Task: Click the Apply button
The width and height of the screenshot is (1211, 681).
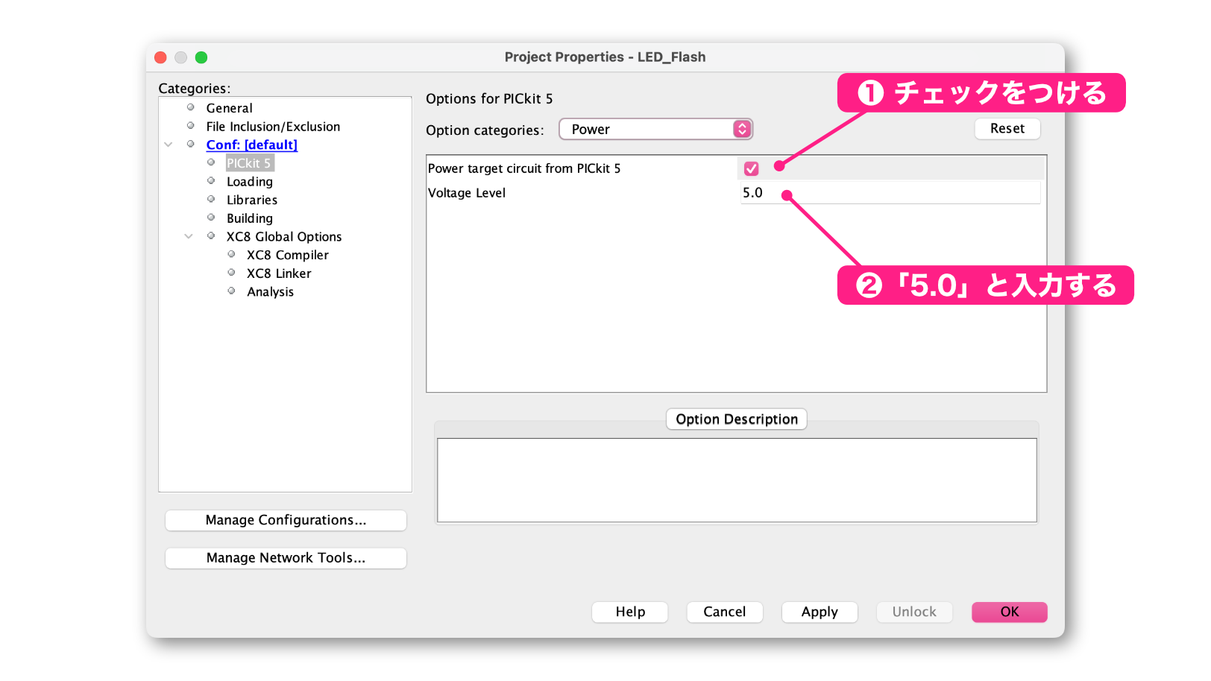Action: (820, 612)
